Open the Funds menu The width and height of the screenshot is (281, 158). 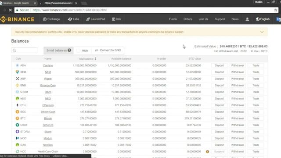tap(173, 19)
